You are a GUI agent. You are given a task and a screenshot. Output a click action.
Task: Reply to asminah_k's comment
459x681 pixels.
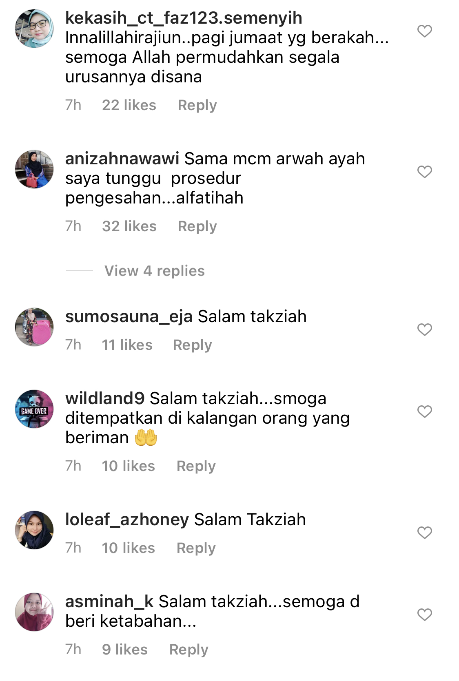click(188, 650)
